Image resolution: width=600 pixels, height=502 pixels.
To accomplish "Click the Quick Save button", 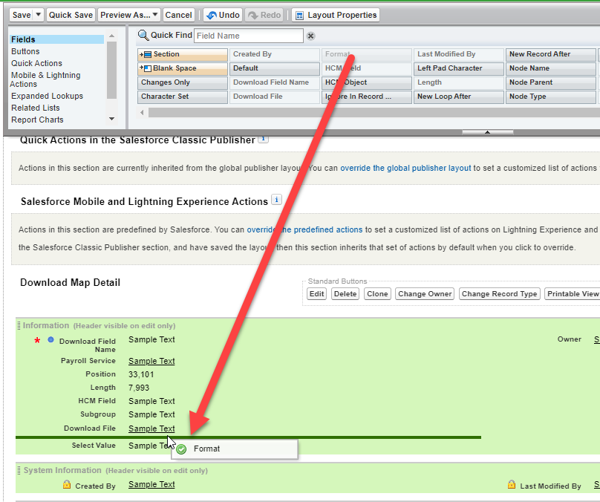I will tap(71, 15).
